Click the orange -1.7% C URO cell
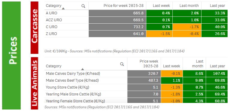 pyautogui.click(x=187, y=27)
